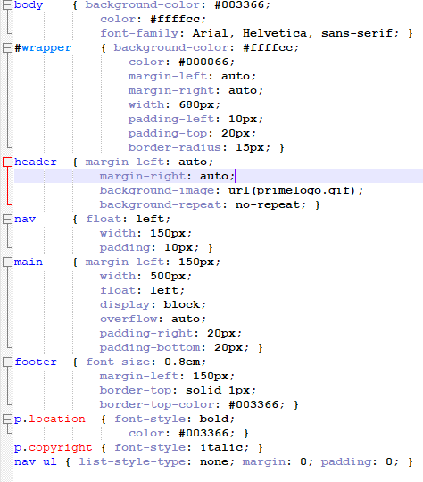This screenshot has width=423, height=482.
Task: Collapse the body rule fold marker
Action: pos(7,5)
